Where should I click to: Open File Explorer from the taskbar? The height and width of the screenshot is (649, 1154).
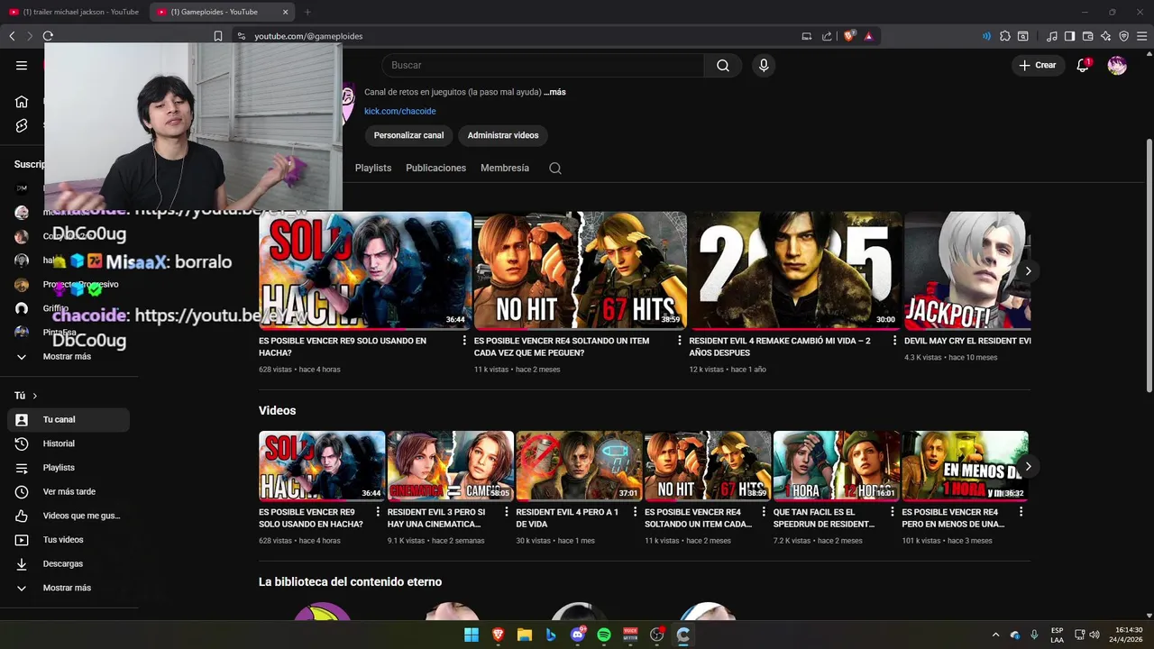coord(525,635)
